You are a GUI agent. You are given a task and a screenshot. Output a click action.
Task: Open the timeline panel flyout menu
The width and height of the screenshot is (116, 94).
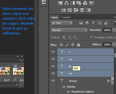pyautogui.click(x=21, y=60)
